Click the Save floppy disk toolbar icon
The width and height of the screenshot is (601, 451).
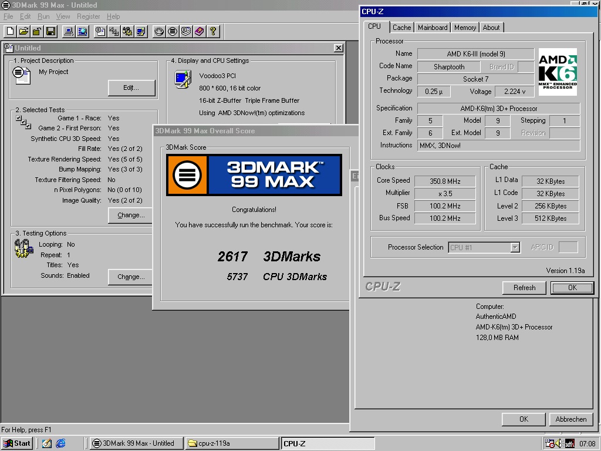point(50,32)
